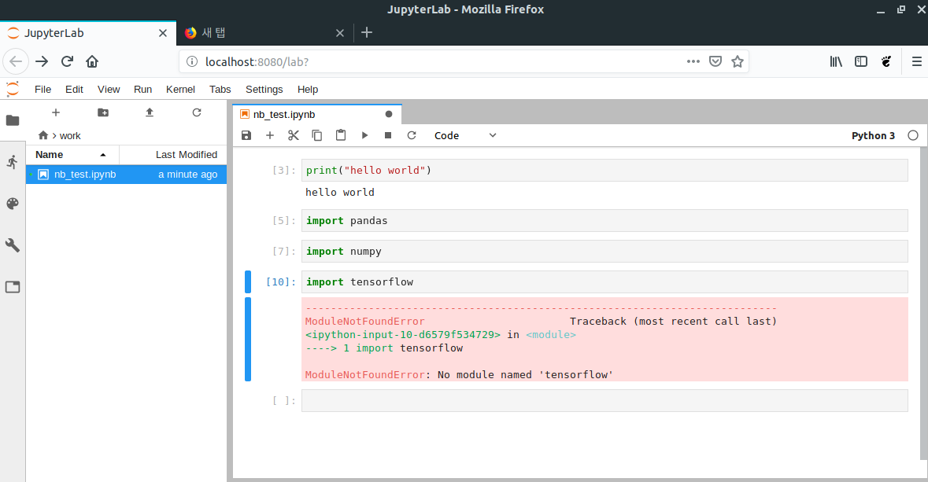
Task: Select nb_test.ipynb in the file list
Action: click(x=126, y=175)
